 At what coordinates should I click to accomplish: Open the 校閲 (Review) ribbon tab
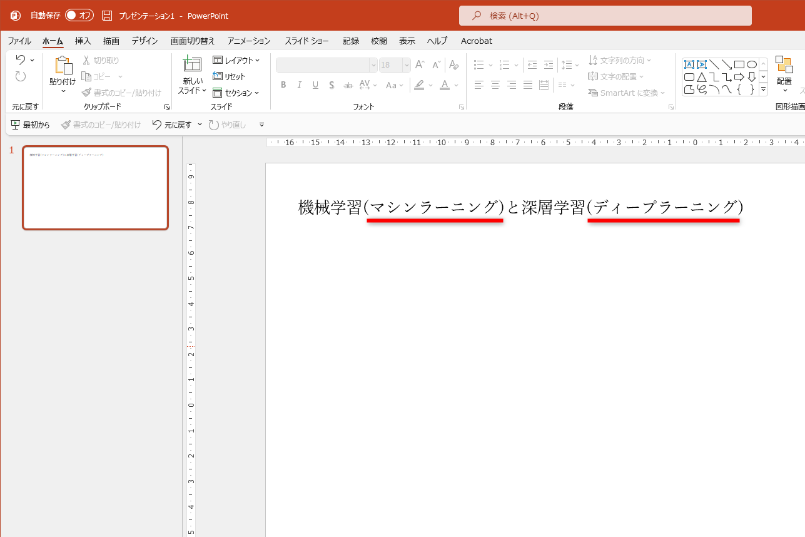[x=378, y=41]
